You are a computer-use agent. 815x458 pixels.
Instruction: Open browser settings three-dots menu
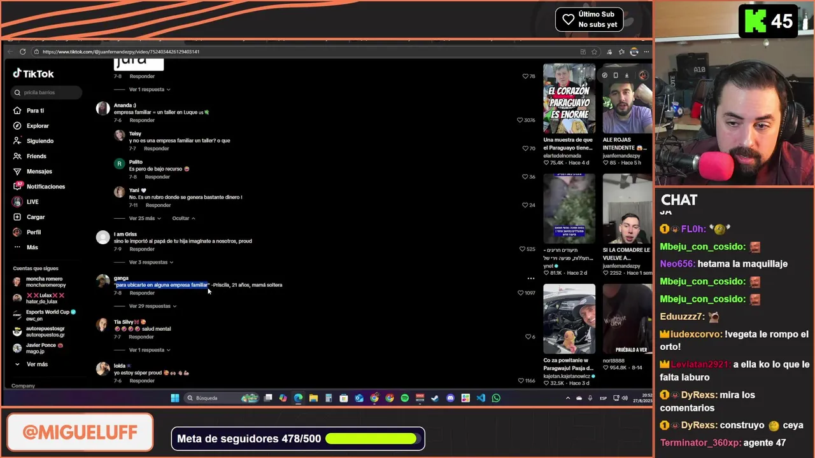[x=646, y=52]
